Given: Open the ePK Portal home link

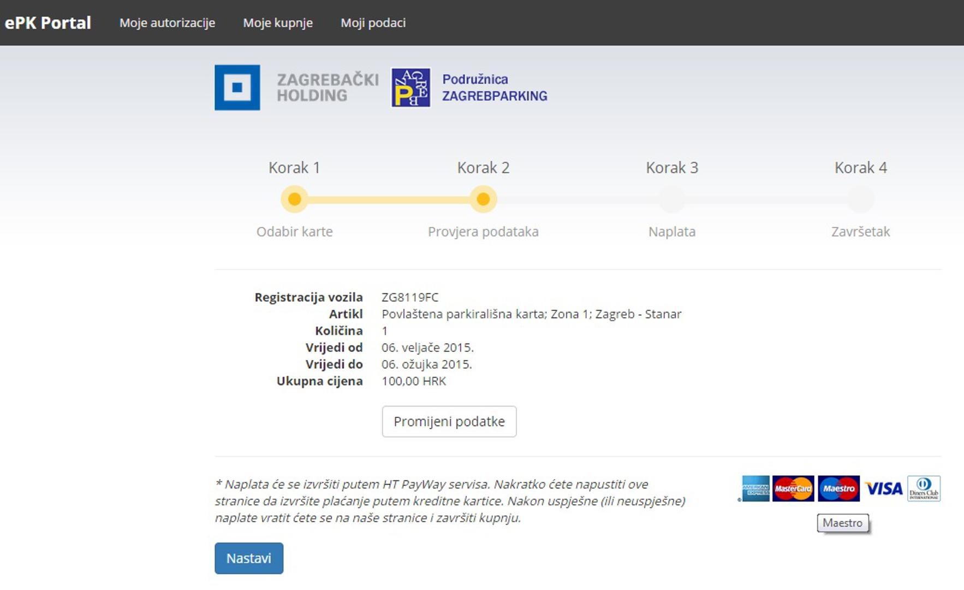Looking at the screenshot, I should 48,23.
